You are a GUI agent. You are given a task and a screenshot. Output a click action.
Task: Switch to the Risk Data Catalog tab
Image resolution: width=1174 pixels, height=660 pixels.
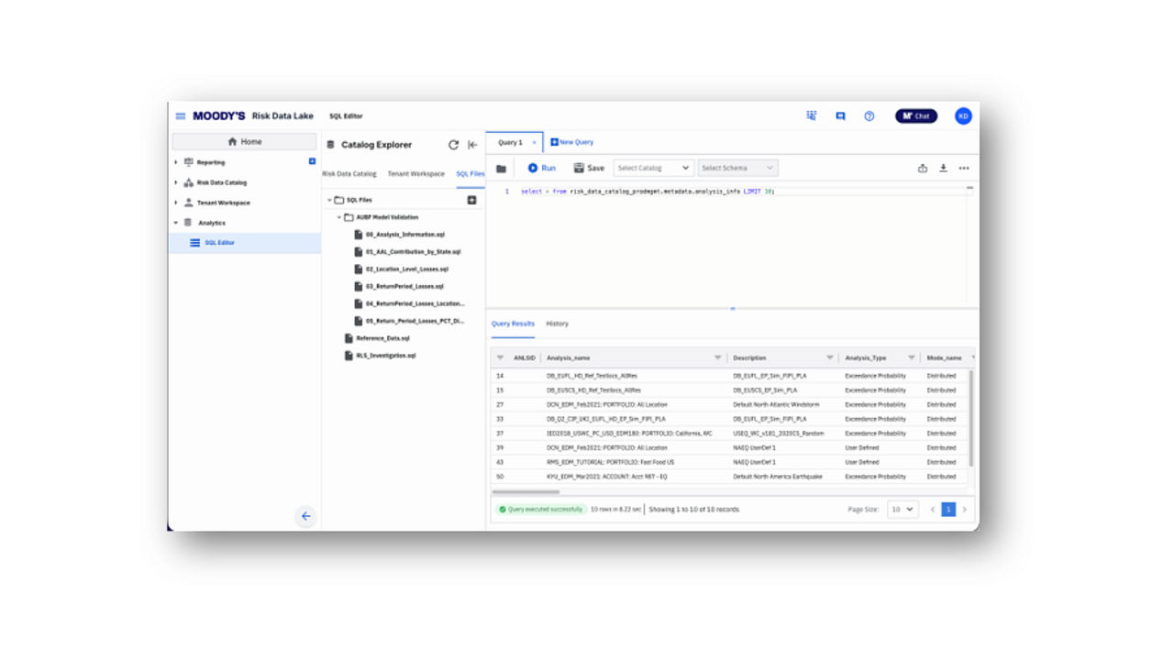pos(349,173)
